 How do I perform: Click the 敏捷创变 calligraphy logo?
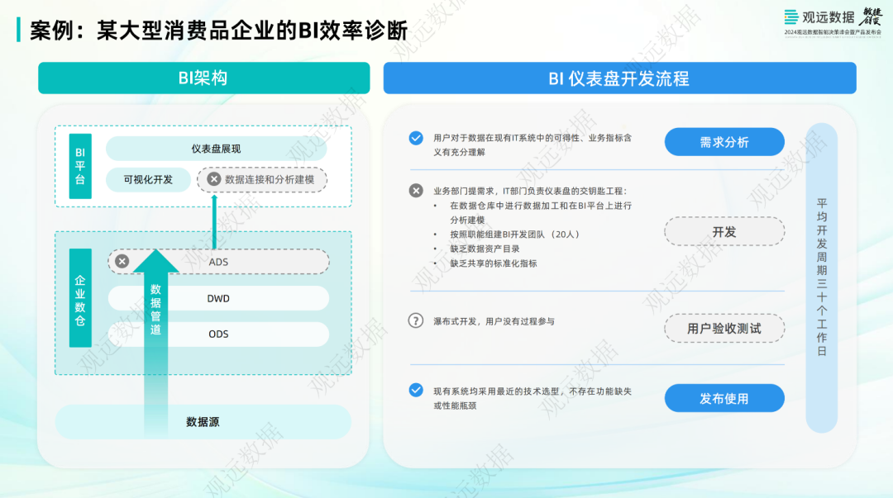click(x=873, y=16)
